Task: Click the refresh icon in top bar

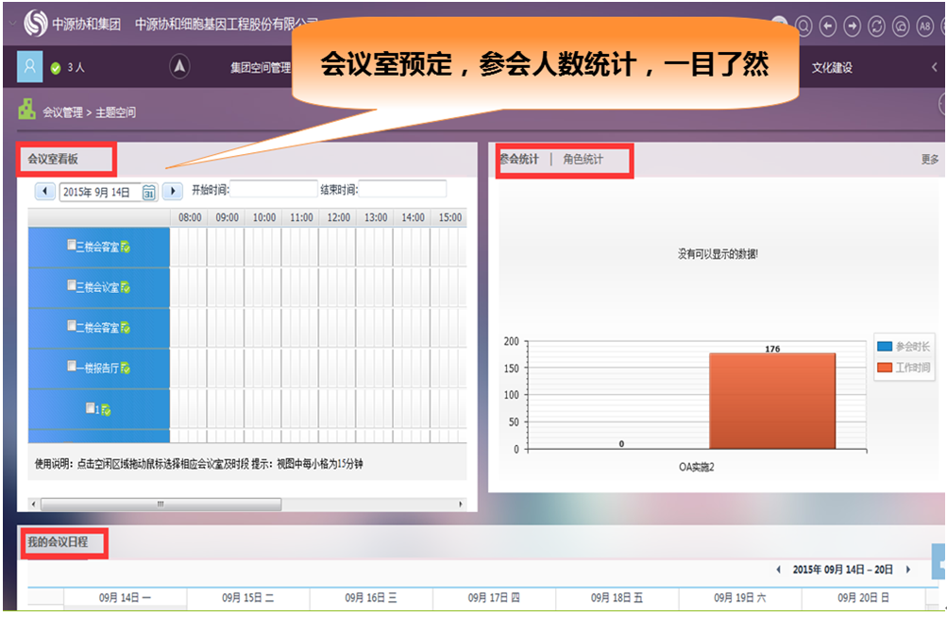Action: (x=877, y=26)
